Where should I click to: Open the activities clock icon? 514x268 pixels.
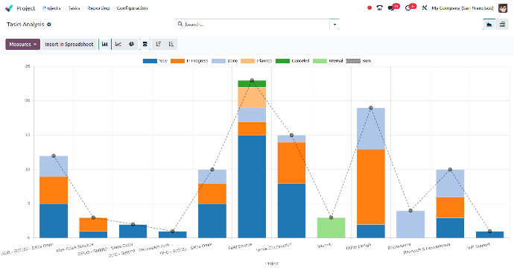[408, 8]
